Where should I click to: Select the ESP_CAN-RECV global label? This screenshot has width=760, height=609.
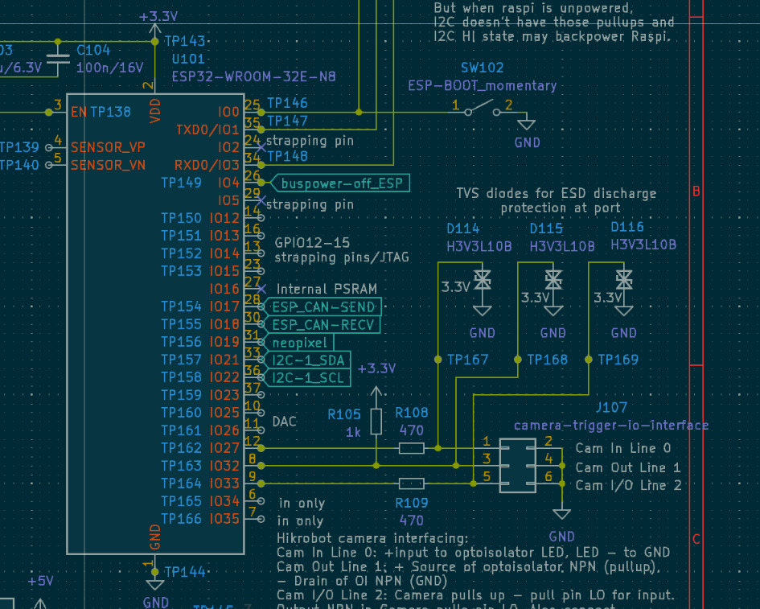323,324
